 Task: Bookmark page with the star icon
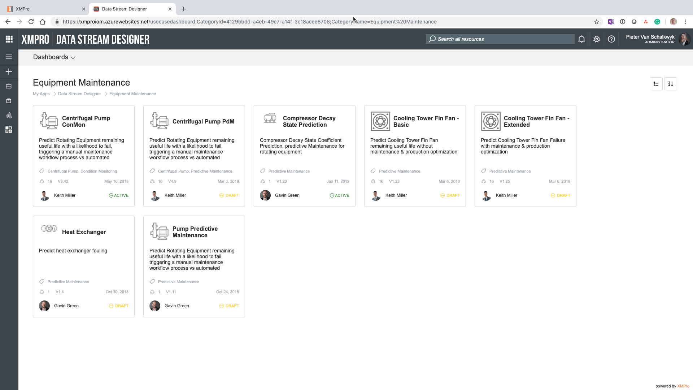(597, 22)
